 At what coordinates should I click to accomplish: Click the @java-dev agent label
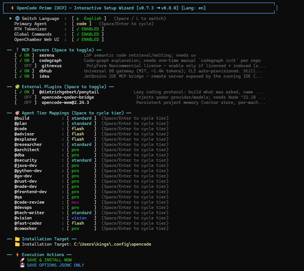coord(26,165)
